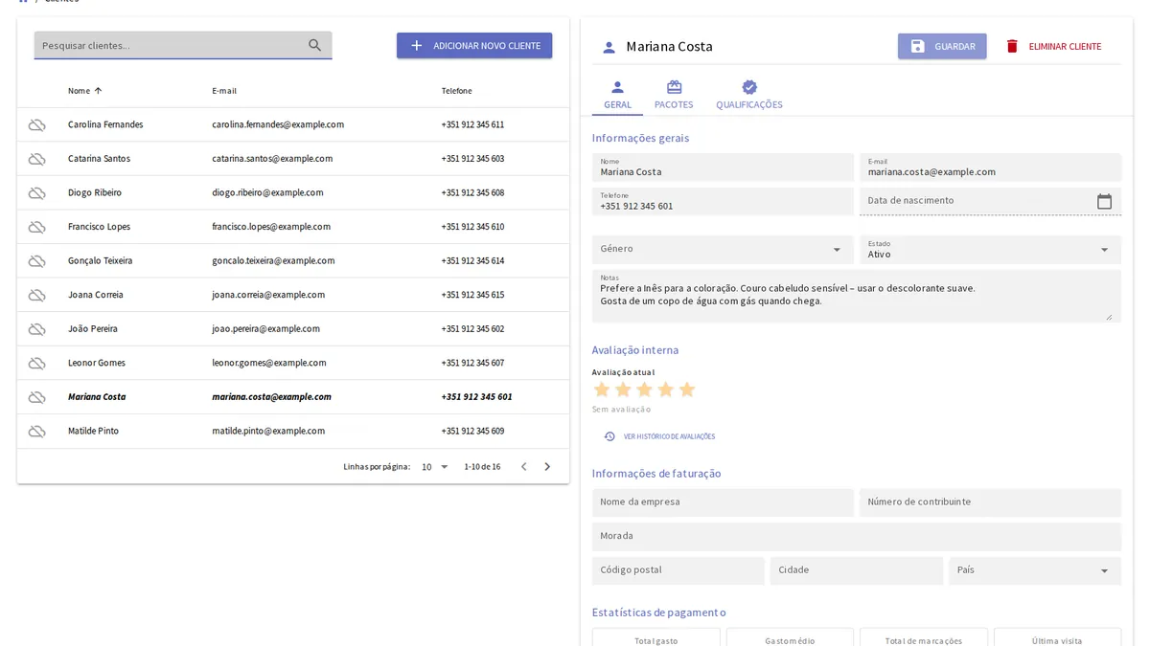
Task: Click cloud-off icon in Carolina Fernandes row
Action: coord(36,125)
